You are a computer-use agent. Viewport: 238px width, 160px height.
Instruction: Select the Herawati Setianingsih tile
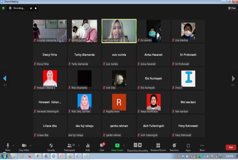50,102
